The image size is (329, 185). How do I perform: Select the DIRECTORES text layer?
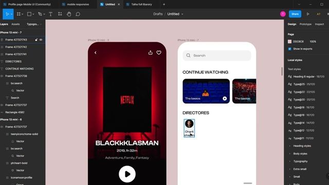click(13, 62)
